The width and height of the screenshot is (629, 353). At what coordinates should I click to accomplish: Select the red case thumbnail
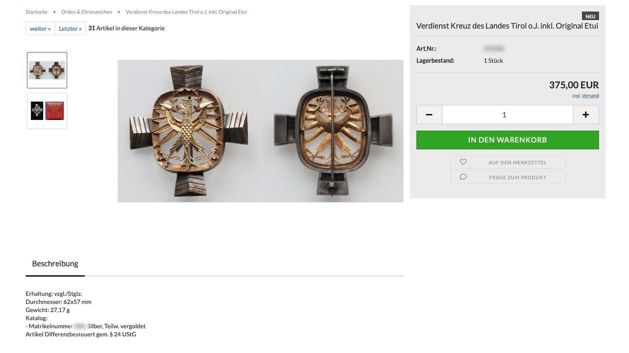[x=47, y=111]
